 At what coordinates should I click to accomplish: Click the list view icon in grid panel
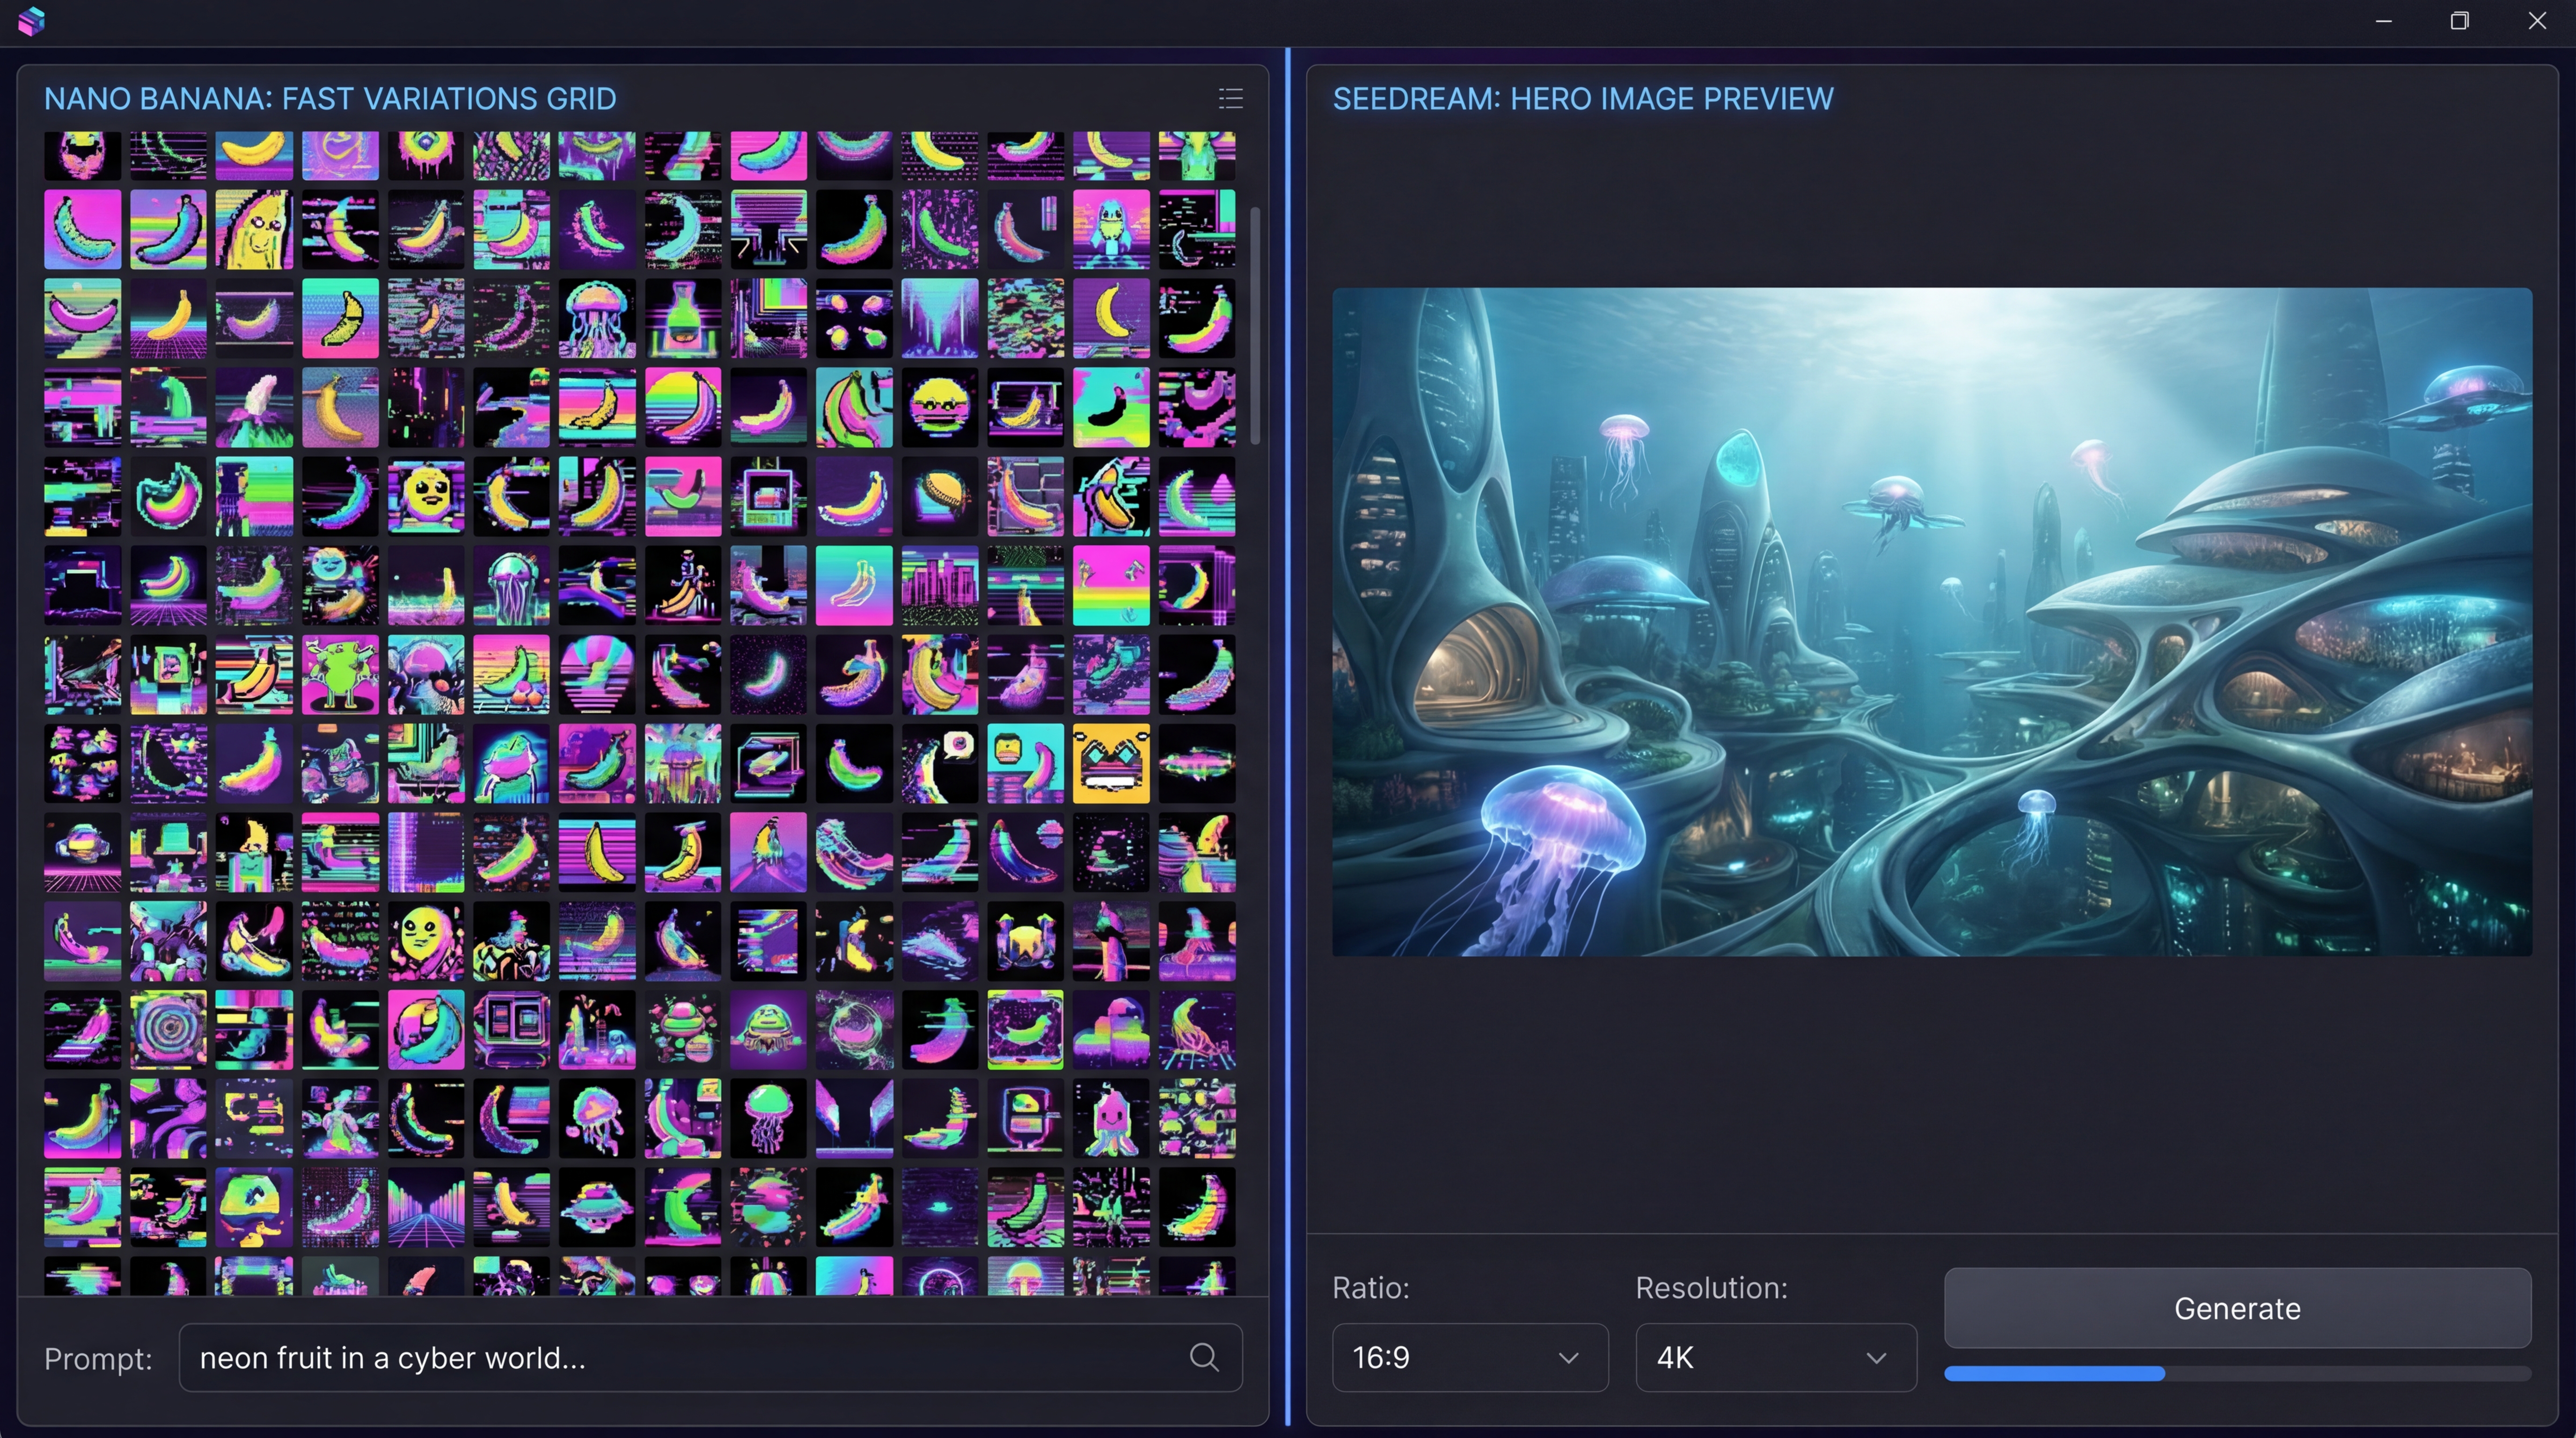1230,98
